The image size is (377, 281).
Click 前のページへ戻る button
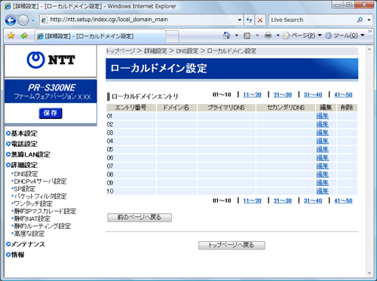[x=139, y=218]
